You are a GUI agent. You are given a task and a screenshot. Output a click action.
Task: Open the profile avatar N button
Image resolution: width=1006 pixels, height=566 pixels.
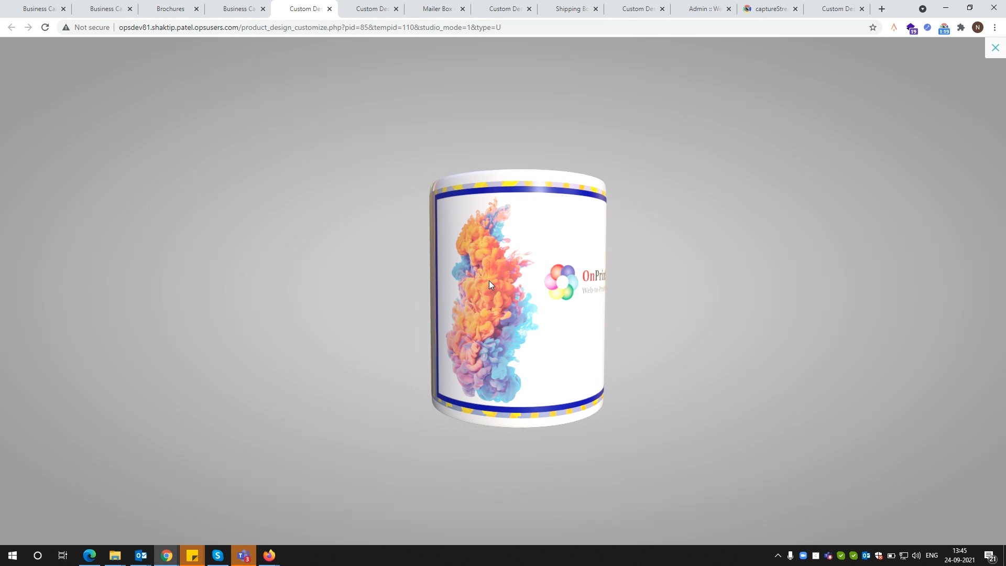coord(977,27)
